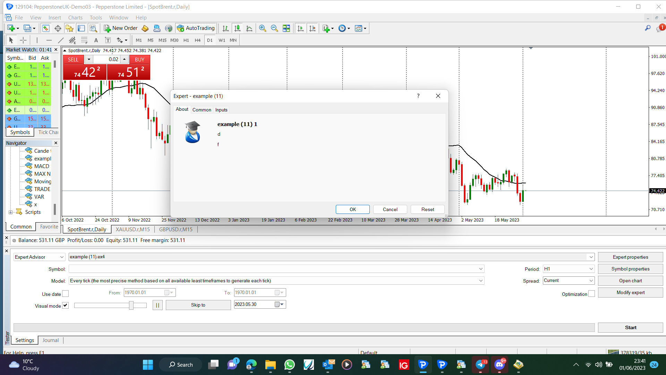Screen dimensions: 666x375
Task: Open the periods clock dropdown
Action: 344,28
